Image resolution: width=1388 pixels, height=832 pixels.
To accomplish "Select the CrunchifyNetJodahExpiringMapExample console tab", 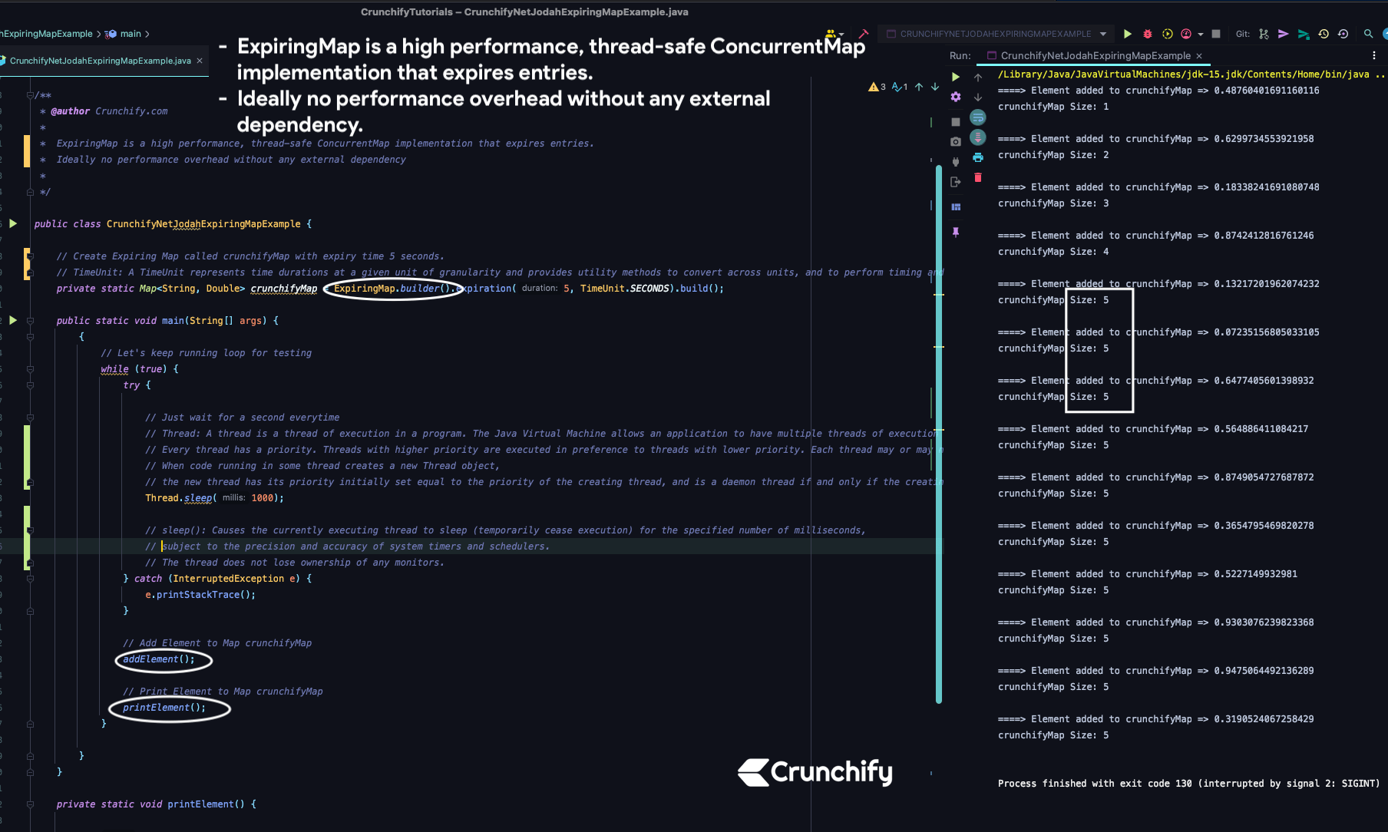I will (1090, 55).
